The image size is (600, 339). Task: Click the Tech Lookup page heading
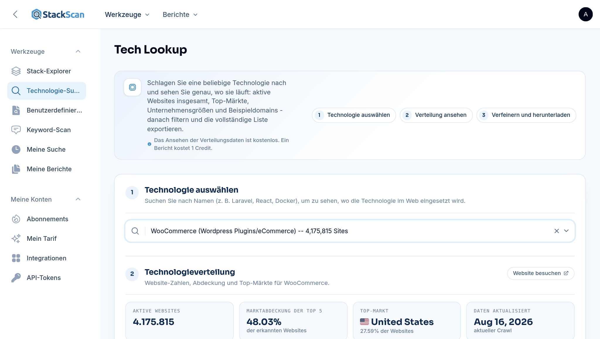(151, 49)
